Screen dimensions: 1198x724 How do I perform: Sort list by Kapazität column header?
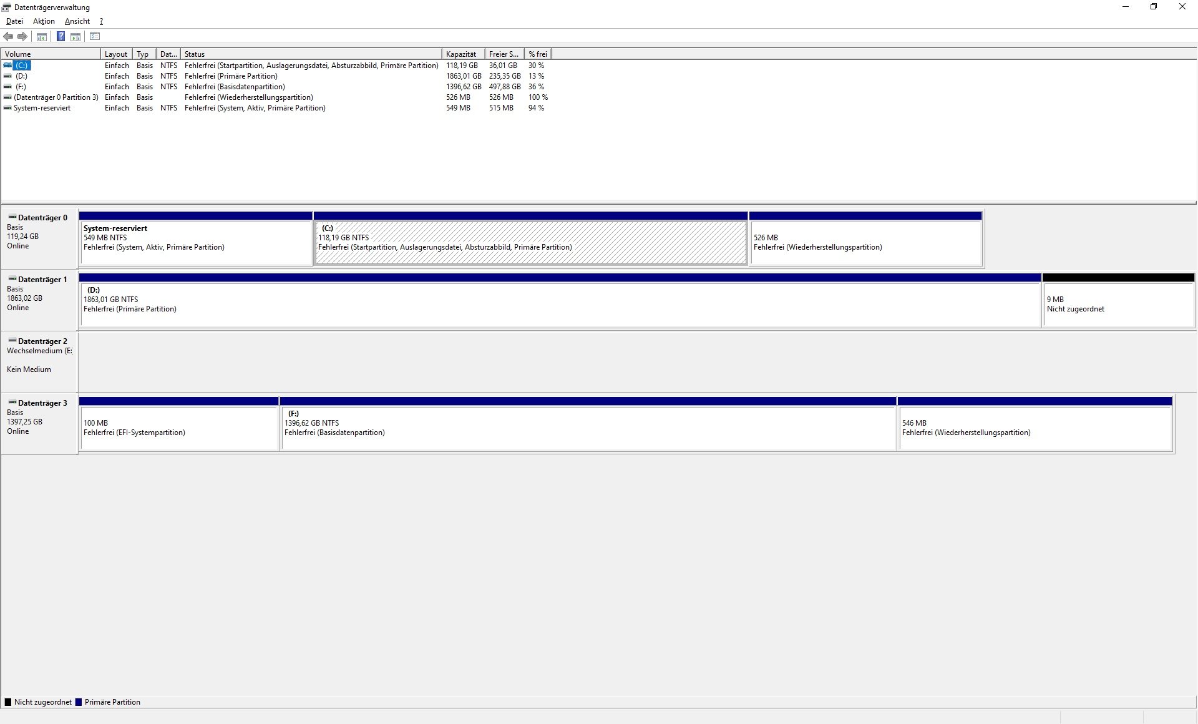(x=462, y=54)
